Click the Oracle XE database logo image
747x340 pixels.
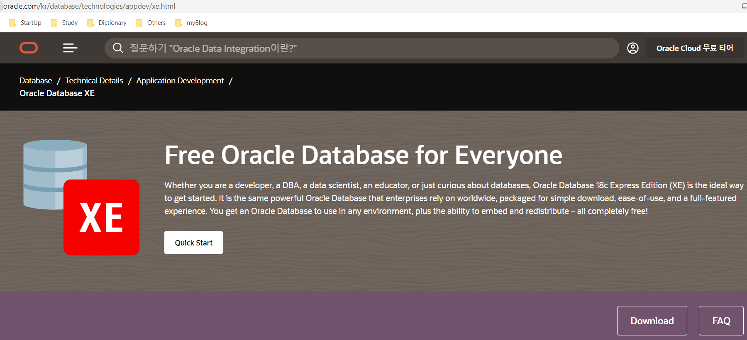point(81,197)
